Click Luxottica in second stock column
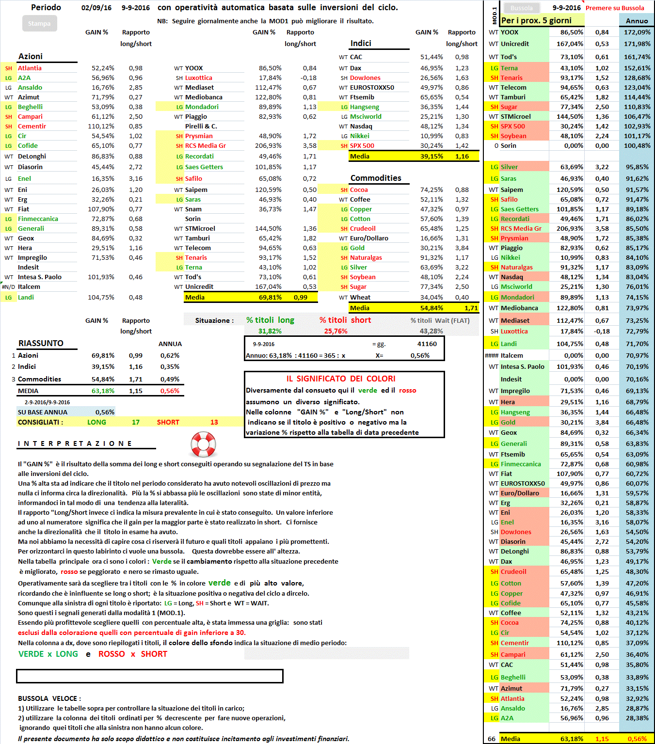 point(199,78)
